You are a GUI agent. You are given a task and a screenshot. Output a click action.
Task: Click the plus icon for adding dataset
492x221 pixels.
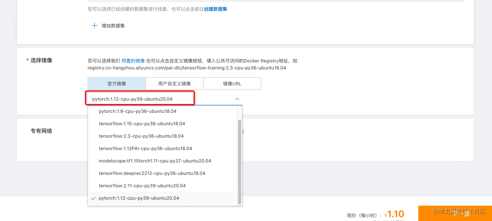pos(94,26)
